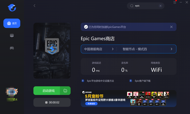Viewport: 190px width, 114px height.
Task: Click the document icon beside Epic客户端下载
Action: point(131,81)
